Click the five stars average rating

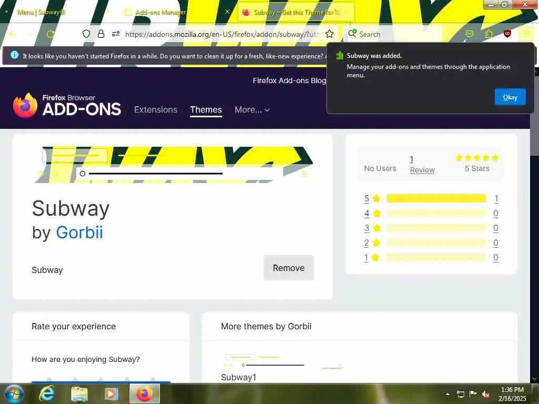[x=477, y=158]
